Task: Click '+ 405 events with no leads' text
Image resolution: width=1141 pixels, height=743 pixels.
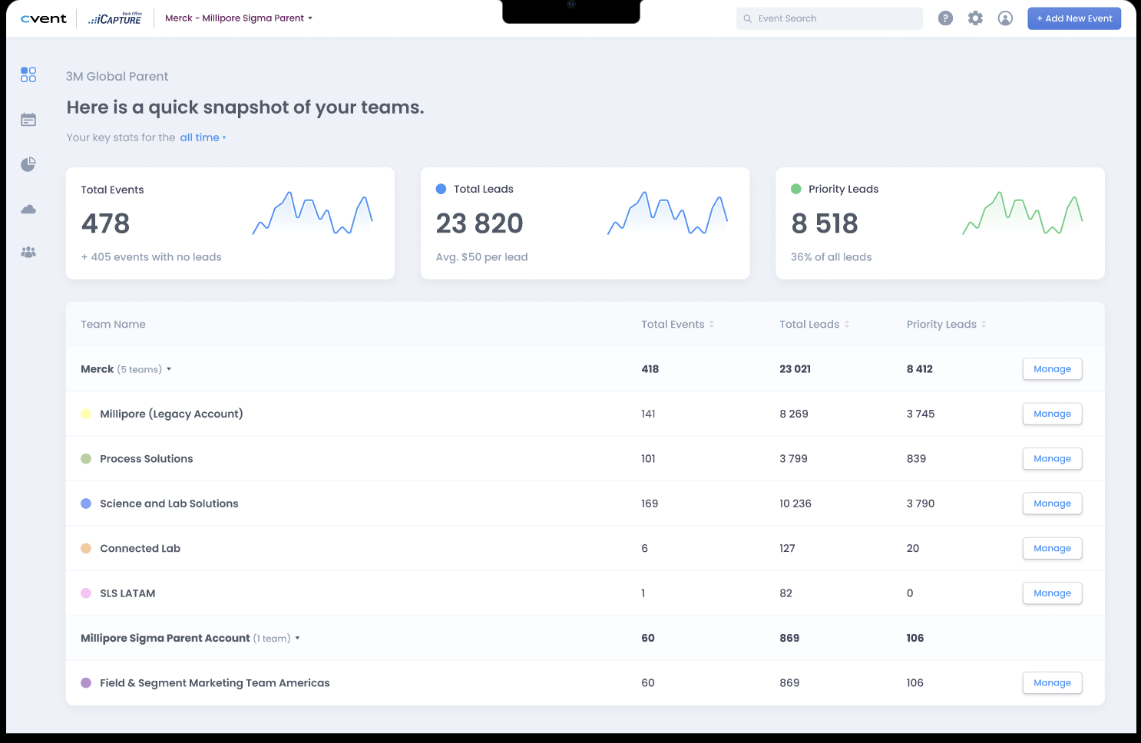Action: (151, 257)
